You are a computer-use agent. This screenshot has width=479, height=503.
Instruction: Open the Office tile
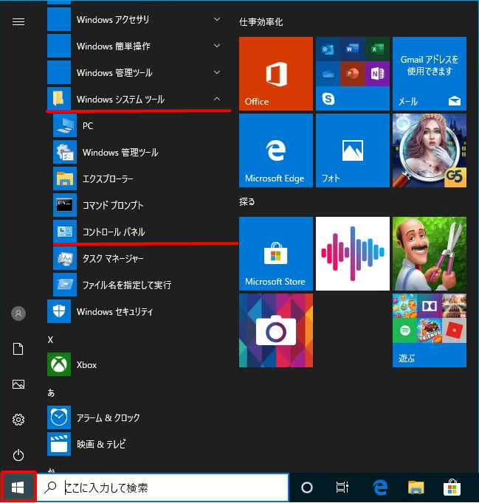[x=276, y=74]
